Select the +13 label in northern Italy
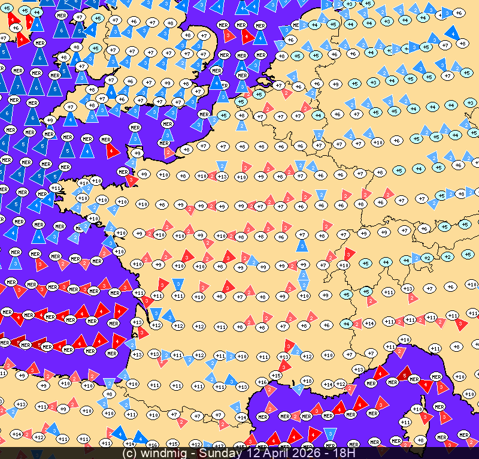 (408, 288)
